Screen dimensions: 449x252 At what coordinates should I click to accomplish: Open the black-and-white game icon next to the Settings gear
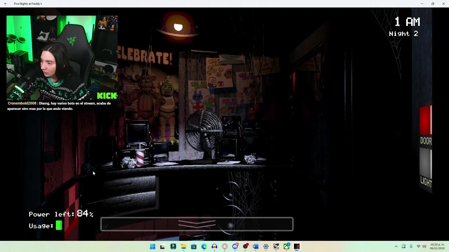pyautogui.click(x=276, y=247)
